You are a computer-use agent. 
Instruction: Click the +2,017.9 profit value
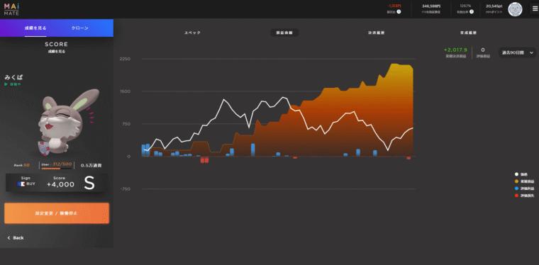click(x=455, y=50)
